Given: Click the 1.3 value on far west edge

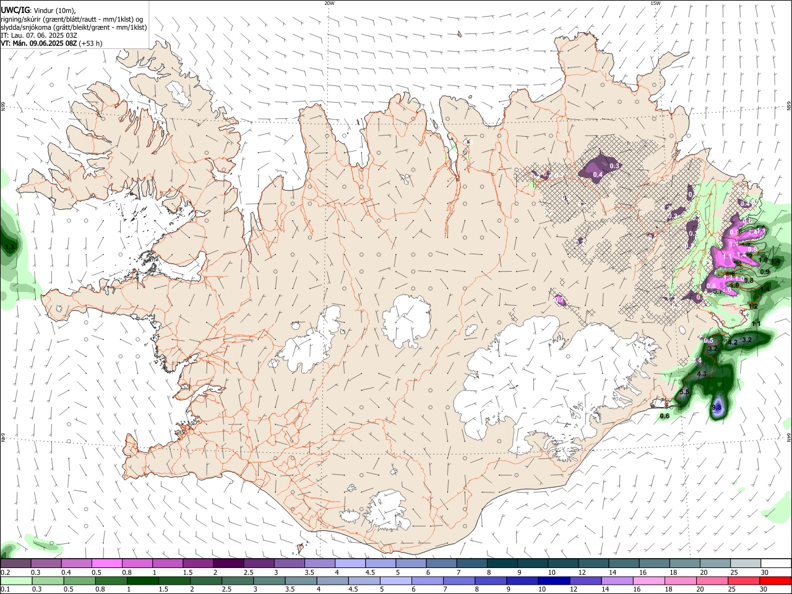Looking at the screenshot, I should (x=9, y=247).
